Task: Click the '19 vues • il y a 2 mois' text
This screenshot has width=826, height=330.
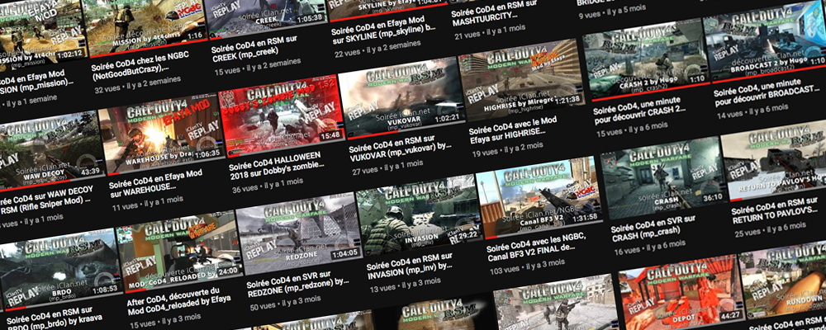Action: (507, 150)
